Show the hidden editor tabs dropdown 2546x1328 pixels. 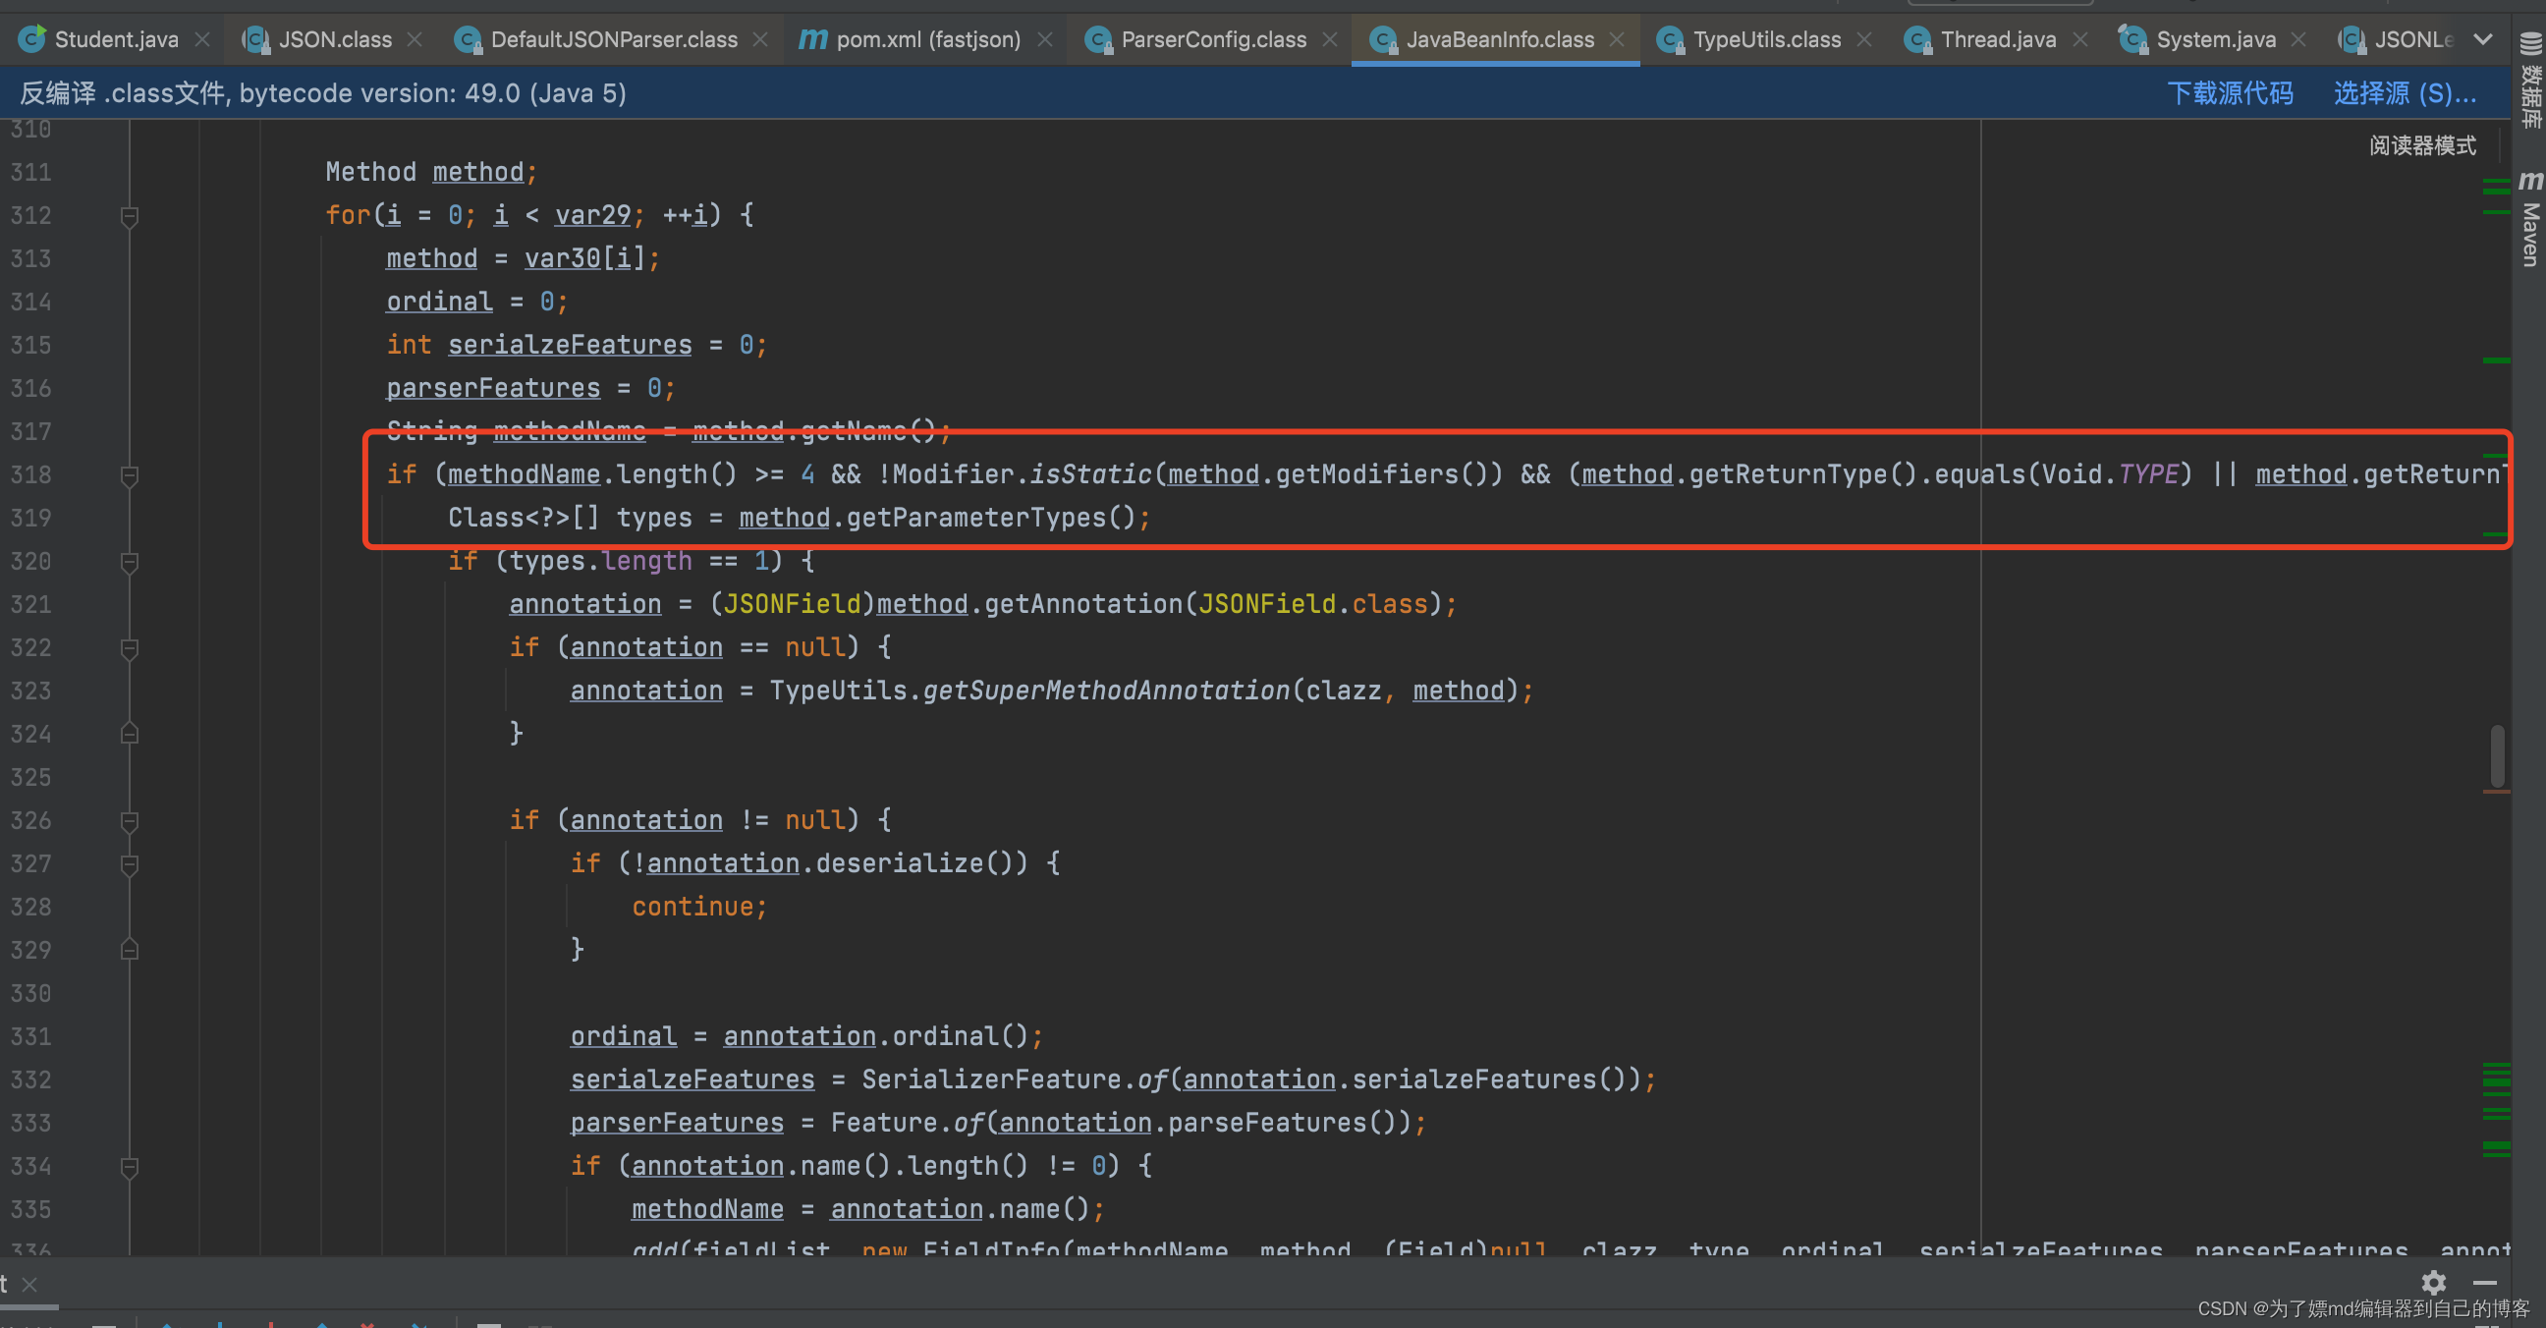click(x=2483, y=39)
